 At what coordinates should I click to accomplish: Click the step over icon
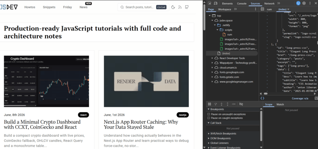pyautogui.click(x=215, y=104)
